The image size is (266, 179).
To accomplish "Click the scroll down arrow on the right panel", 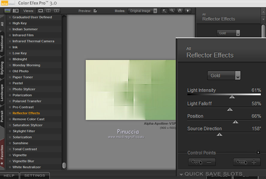I will 263,19.
